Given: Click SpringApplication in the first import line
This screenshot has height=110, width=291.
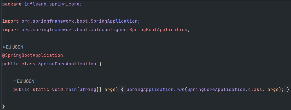Looking at the screenshot, I should (x=114, y=21).
